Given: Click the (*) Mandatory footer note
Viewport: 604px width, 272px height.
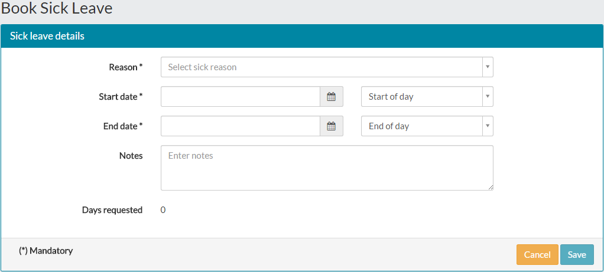Looking at the screenshot, I should point(46,251).
